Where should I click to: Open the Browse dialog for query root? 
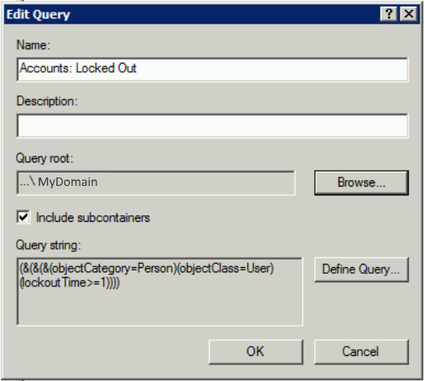click(361, 183)
